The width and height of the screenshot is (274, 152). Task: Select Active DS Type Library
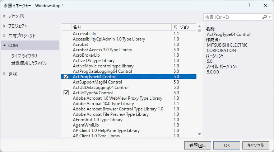pyautogui.click(x=129, y=61)
